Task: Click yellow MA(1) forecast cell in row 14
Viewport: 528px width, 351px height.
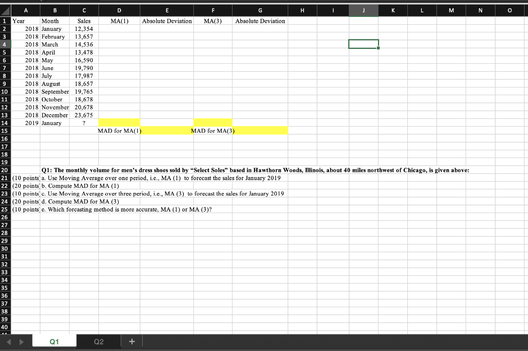Action: point(119,122)
